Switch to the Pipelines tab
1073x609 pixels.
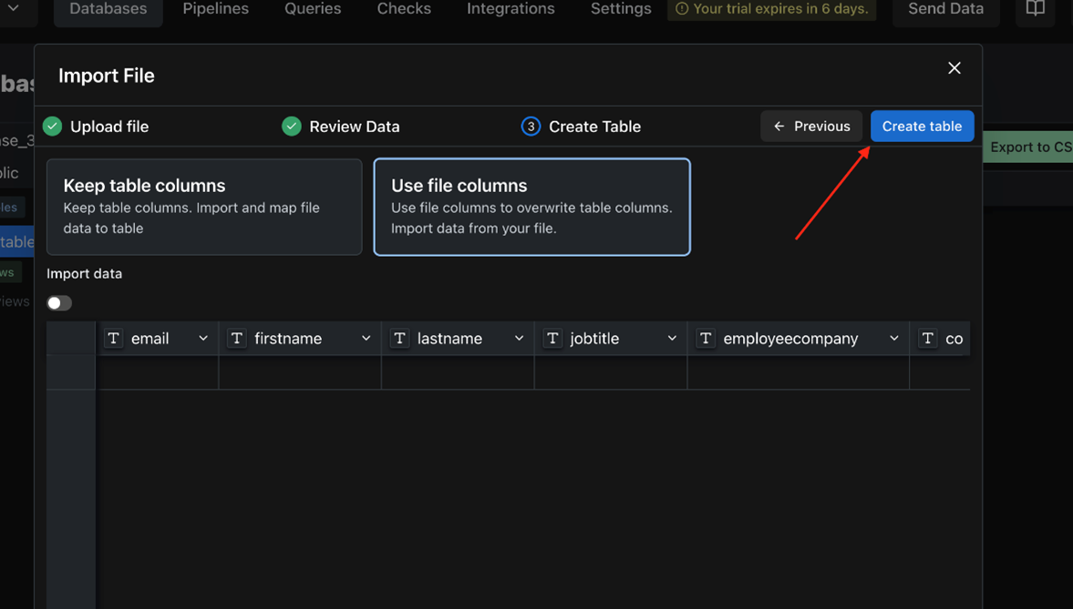click(215, 9)
